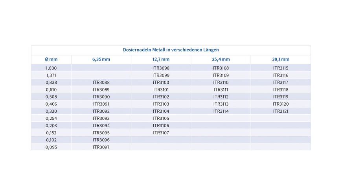342x196 pixels.
Task: Click the diameter value 0,838
Action: (x=51, y=82)
